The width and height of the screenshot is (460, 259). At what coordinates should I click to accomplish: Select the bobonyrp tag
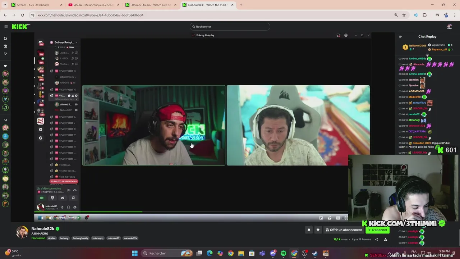[x=98, y=238]
